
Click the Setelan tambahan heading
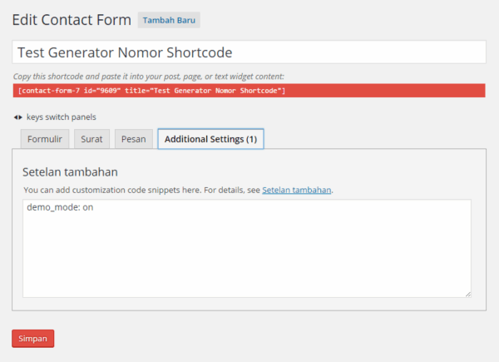coord(70,172)
